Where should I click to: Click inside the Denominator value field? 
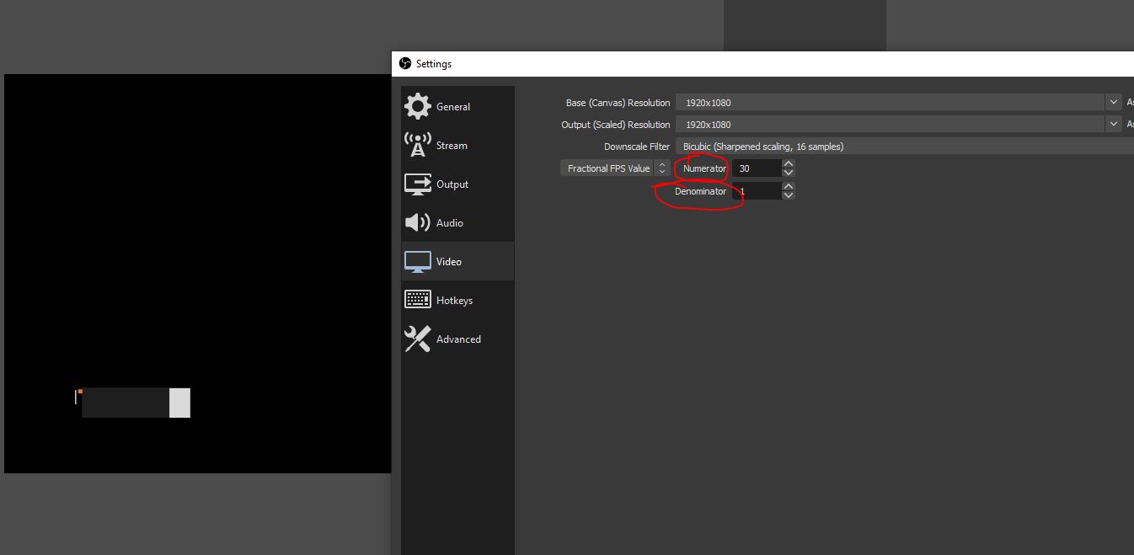758,190
